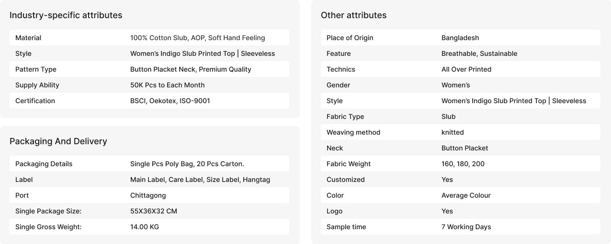This screenshot has height=244, width=611.
Task: Select the Material row value text
Action: (197, 38)
